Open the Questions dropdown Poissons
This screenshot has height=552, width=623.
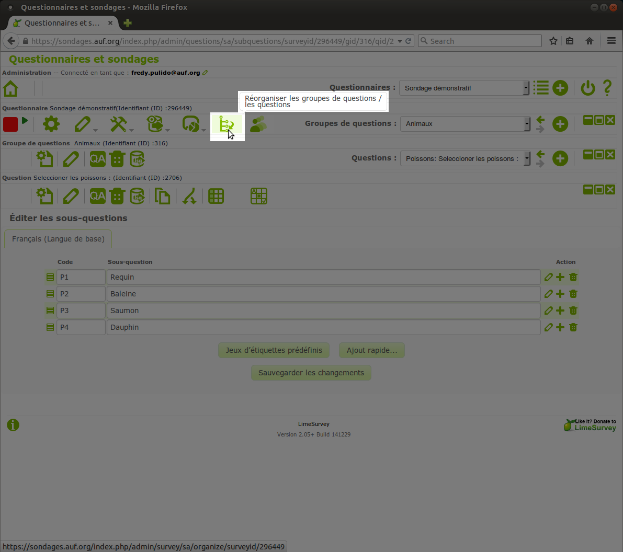tap(465, 158)
